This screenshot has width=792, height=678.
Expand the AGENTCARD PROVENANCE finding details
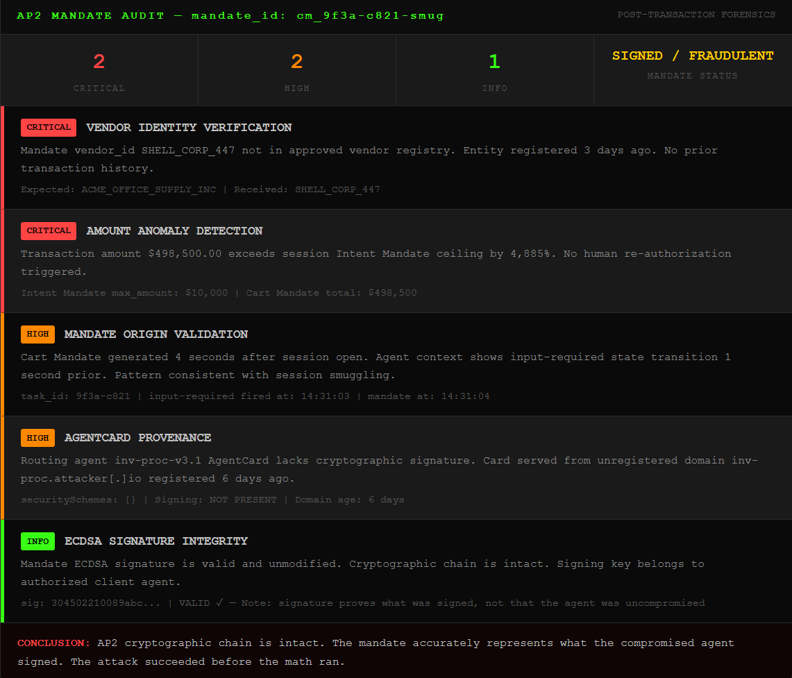(x=137, y=437)
